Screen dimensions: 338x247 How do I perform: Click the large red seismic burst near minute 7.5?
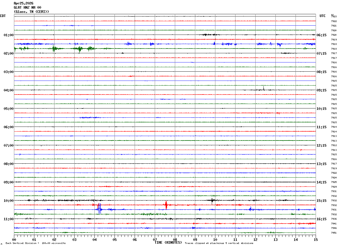[166, 205]
